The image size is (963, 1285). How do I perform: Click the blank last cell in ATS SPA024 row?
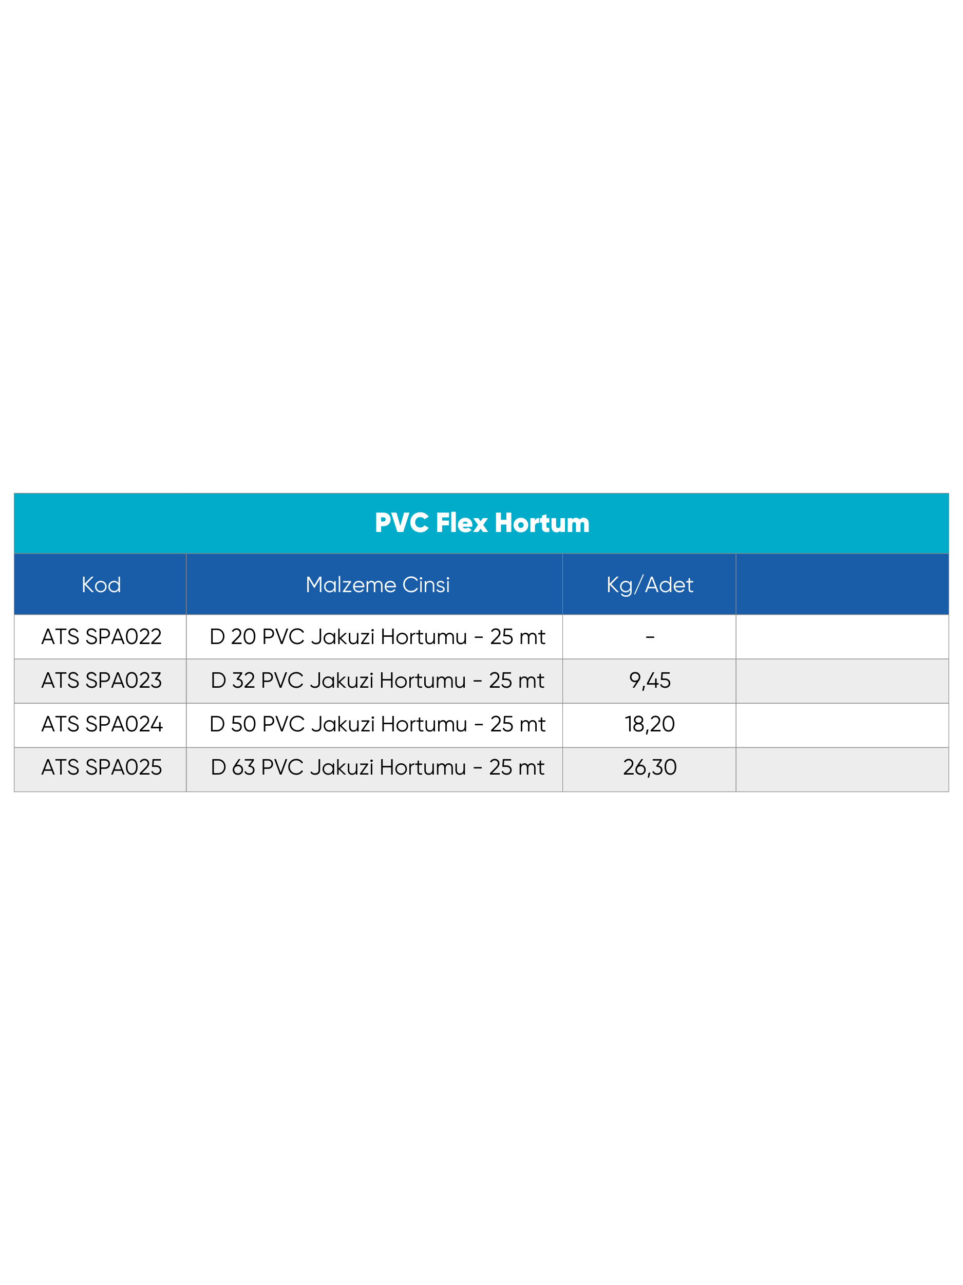[x=842, y=724]
